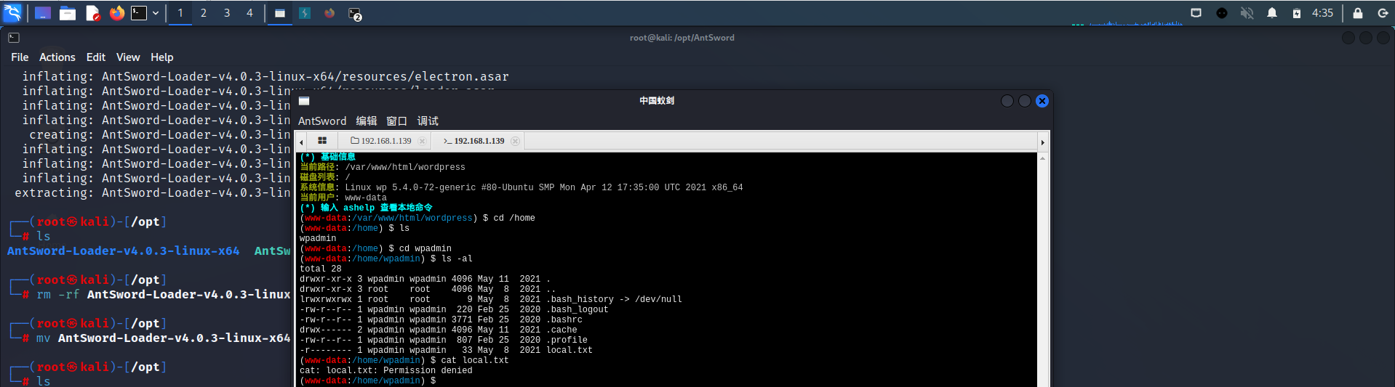Screen dimensions: 1395x387
Task: Open the text editor launcher
Action: (x=92, y=13)
